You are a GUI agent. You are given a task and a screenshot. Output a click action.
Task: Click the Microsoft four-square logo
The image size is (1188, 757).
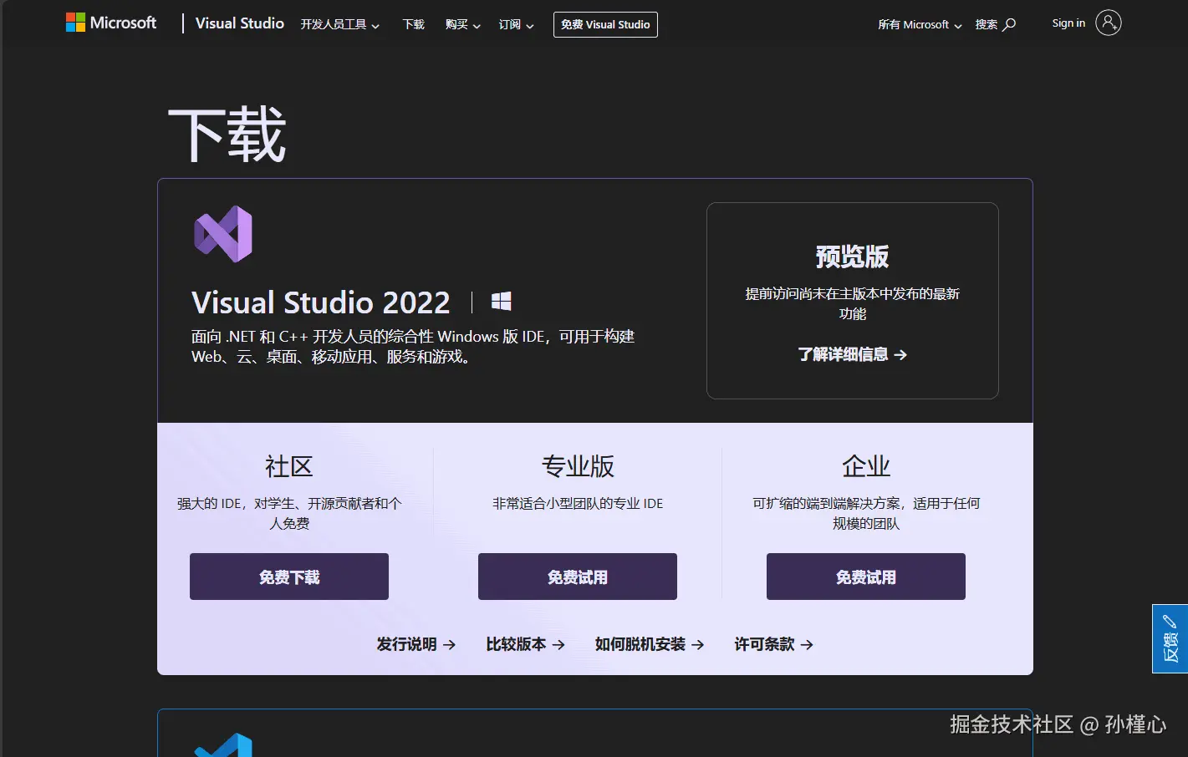(74, 22)
